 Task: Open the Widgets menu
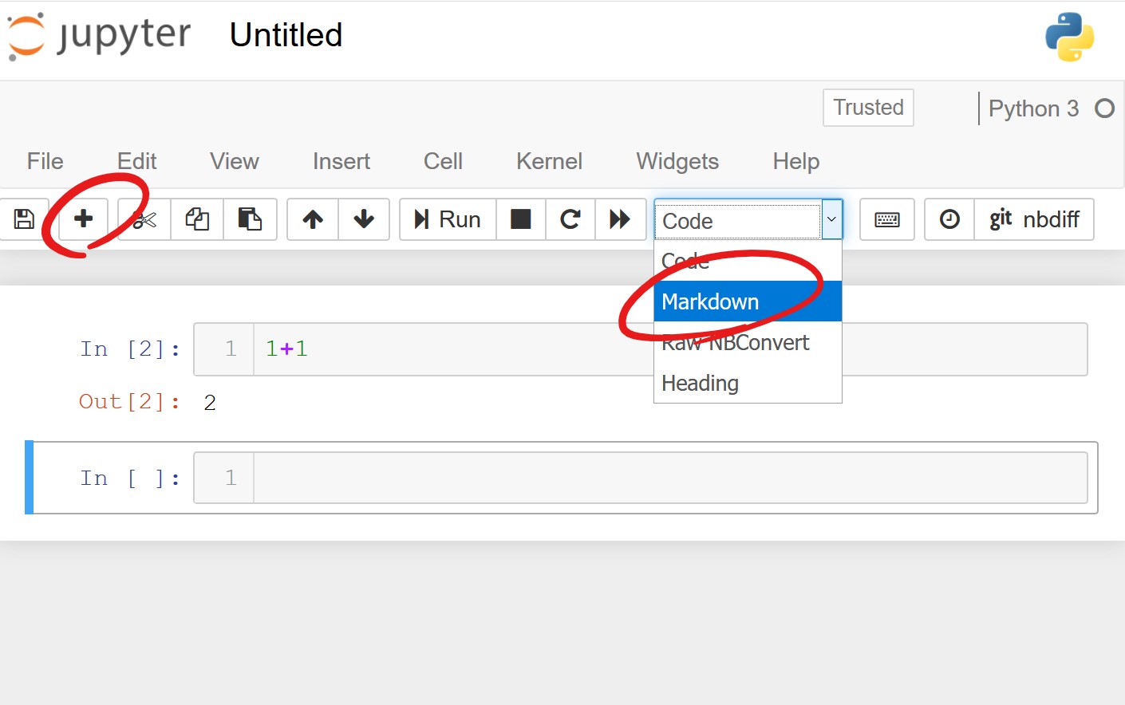[x=677, y=161]
